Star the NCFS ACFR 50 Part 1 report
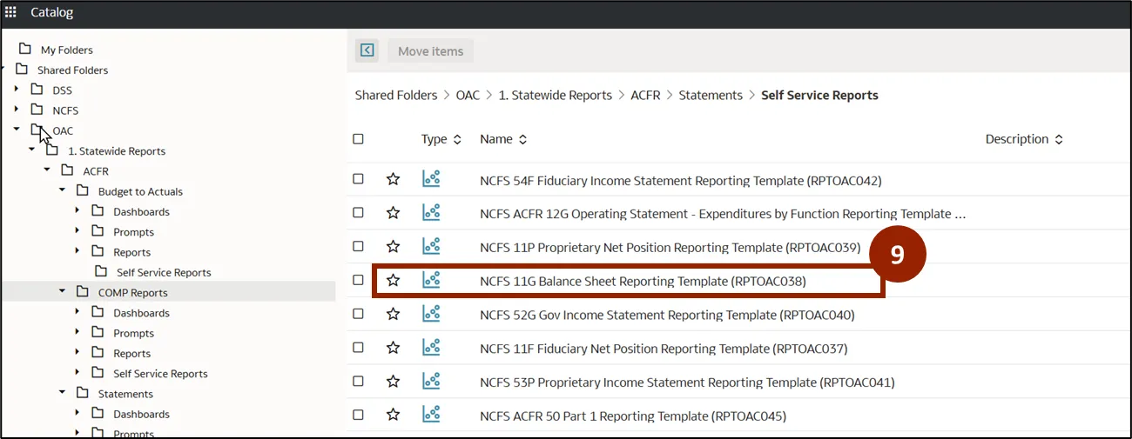Screen dimensions: 1132x439 click(393, 416)
